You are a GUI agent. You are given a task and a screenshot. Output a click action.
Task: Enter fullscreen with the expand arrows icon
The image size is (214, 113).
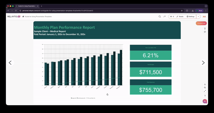point(205,91)
